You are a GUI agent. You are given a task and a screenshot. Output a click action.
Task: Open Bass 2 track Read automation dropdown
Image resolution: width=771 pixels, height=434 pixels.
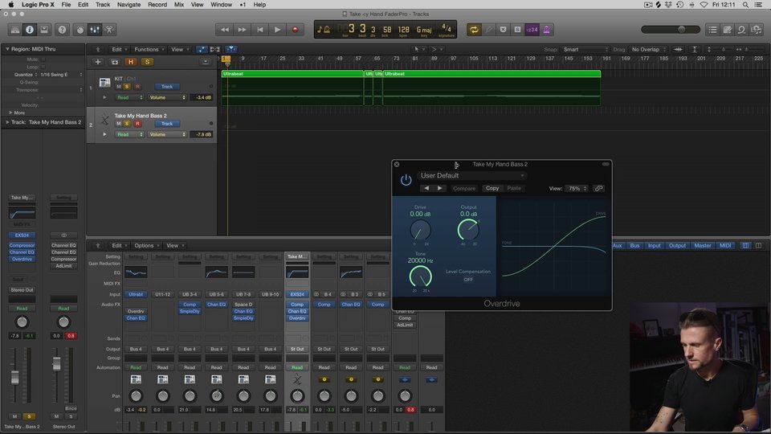coord(129,134)
